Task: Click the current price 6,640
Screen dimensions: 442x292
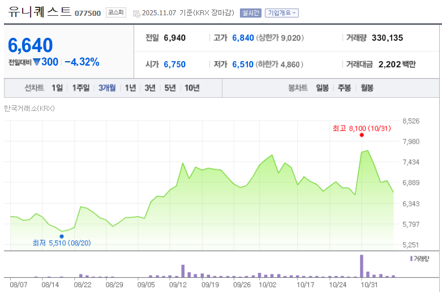Action: pyautogui.click(x=31, y=45)
